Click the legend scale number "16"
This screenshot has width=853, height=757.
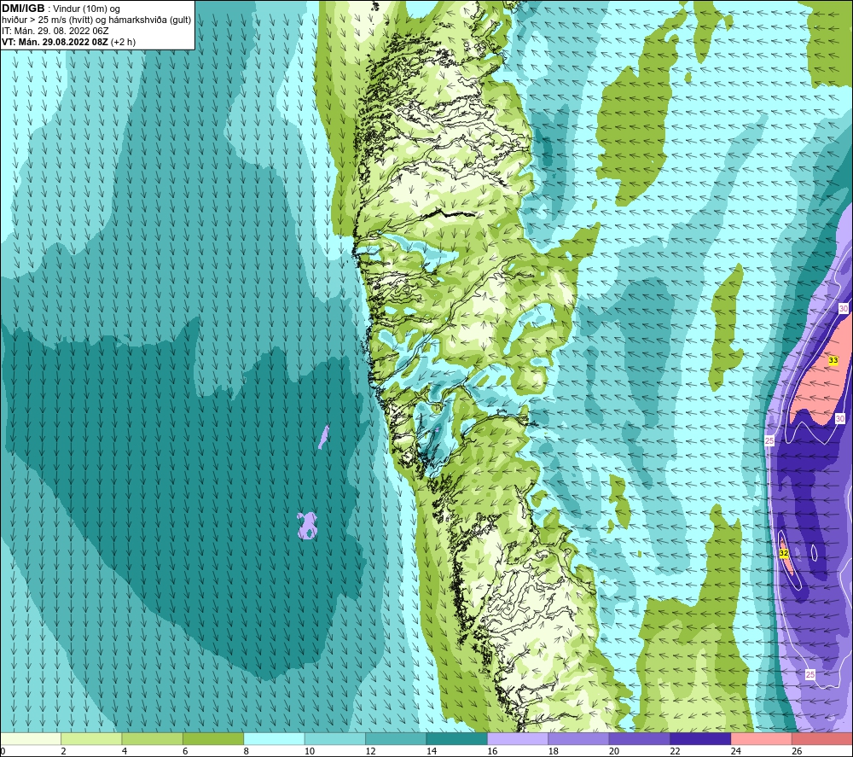click(492, 752)
